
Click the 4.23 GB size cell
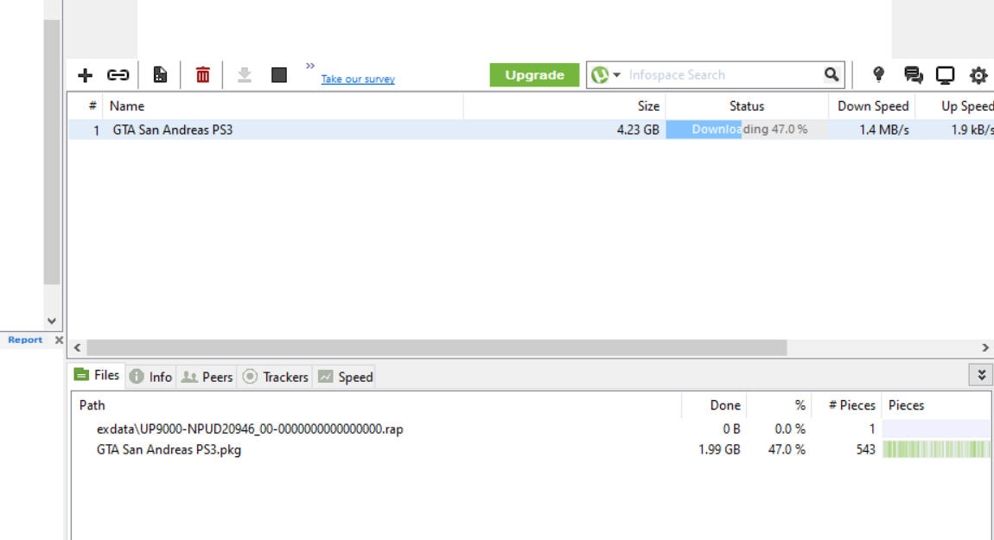[x=638, y=130]
